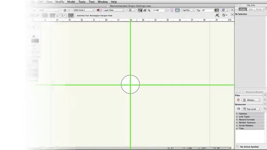This screenshot has width=267, height=150.
Task: Toggle the snapping disabled icon
Action: click(x=217, y=15)
